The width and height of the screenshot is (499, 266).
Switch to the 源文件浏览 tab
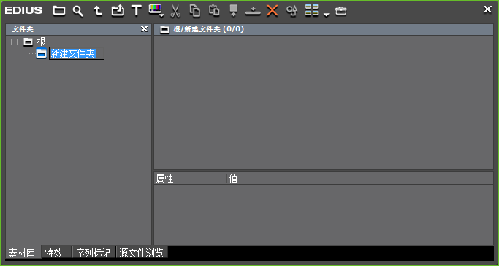(141, 253)
